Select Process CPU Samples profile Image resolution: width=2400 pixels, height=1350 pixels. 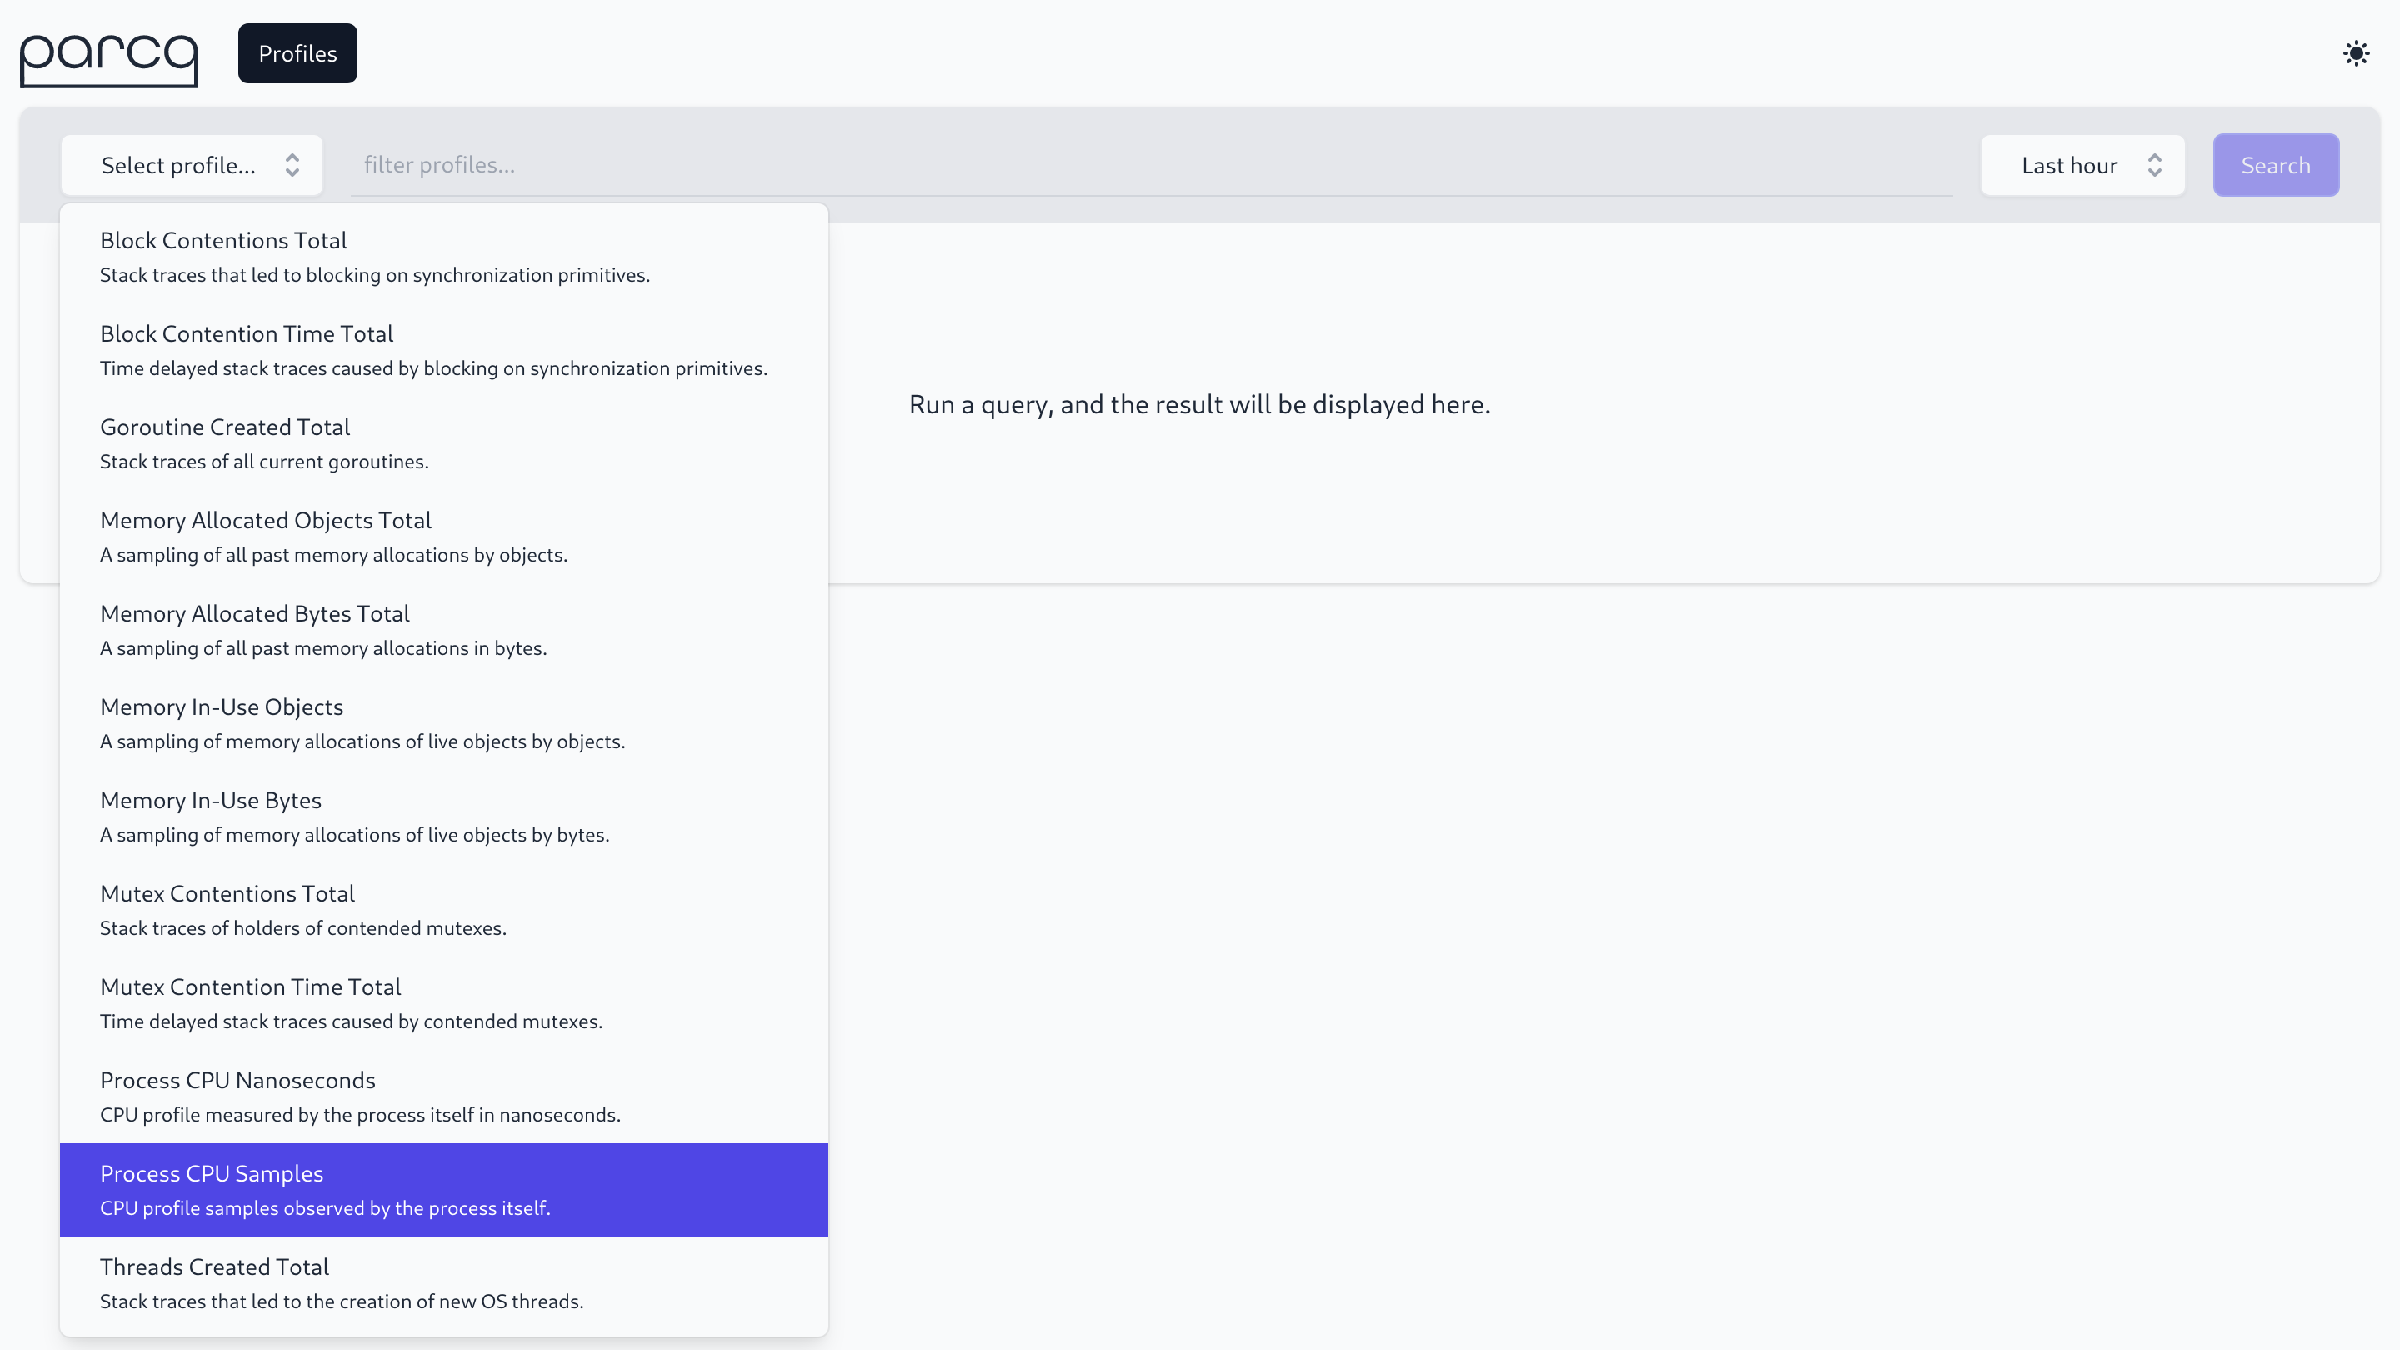click(x=443, y=1188)
